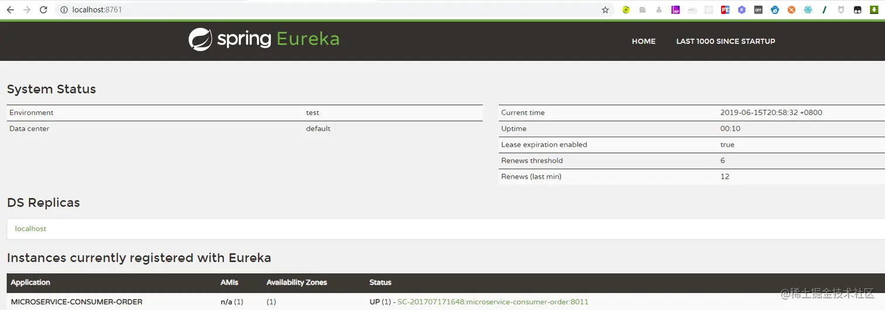
Task: Click the Instances currently registered with Eureka heading
Action: tap(139, 257)
